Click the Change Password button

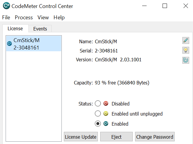[x=155, y=137]
